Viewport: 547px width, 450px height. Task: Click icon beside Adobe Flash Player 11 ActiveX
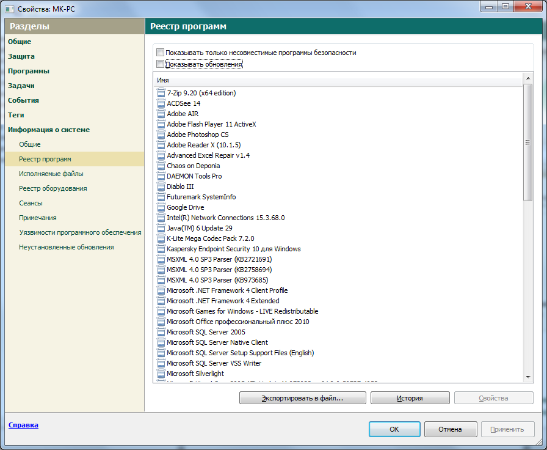point(161,124)
